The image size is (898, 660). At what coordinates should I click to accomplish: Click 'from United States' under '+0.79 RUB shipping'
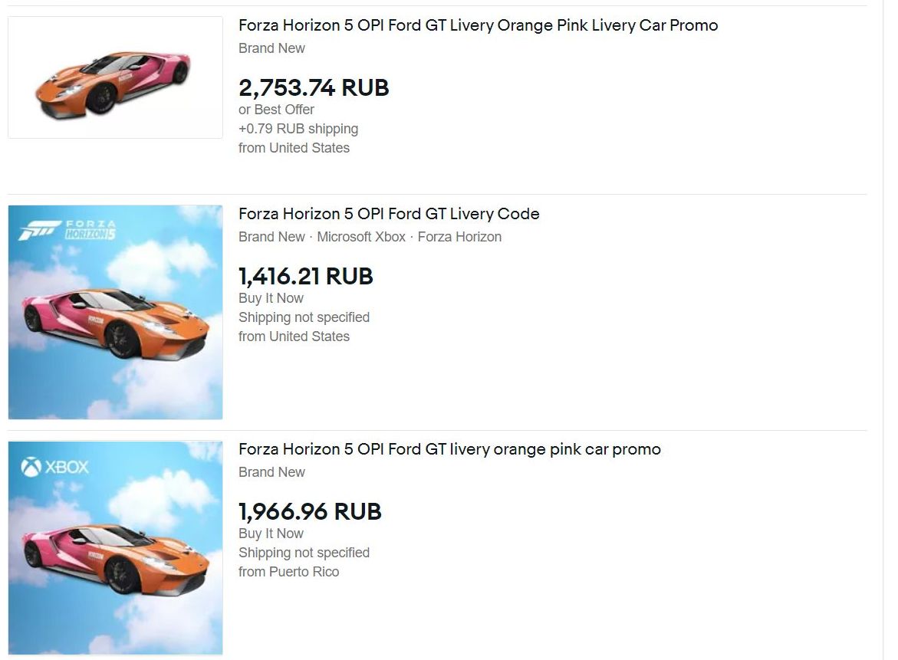(x=294, y=148)
